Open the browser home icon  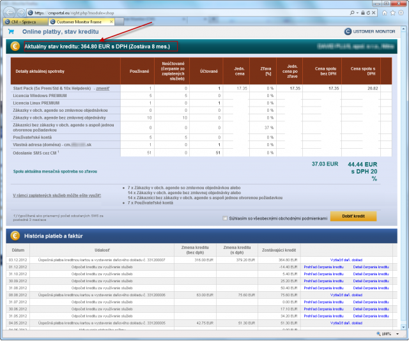point(385,13)
